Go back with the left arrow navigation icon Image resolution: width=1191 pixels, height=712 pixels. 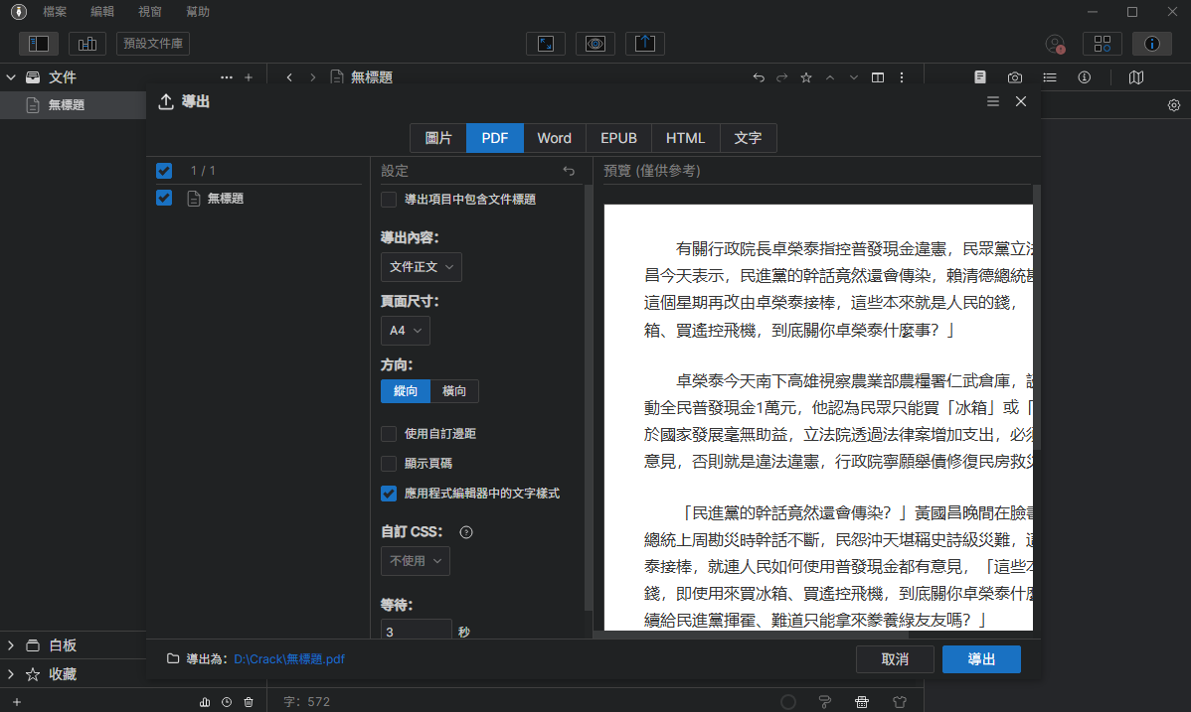tap(289, 77)
